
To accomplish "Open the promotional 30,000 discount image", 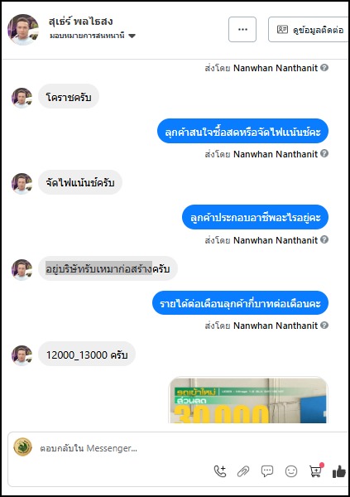I will pos(248,400).
